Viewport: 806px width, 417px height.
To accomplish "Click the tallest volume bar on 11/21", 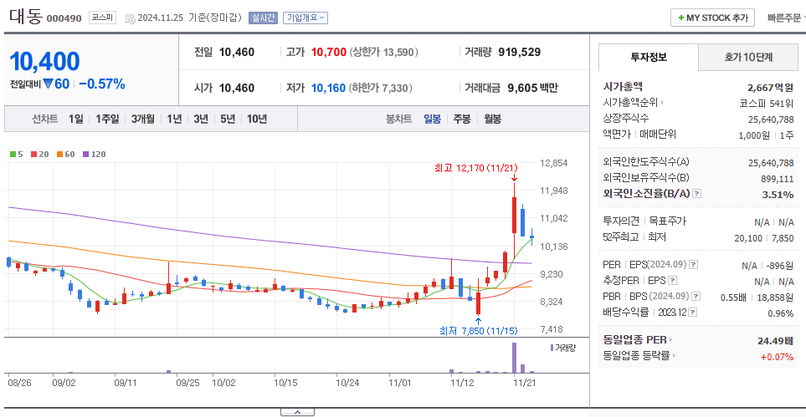I will tap(514, 358).
